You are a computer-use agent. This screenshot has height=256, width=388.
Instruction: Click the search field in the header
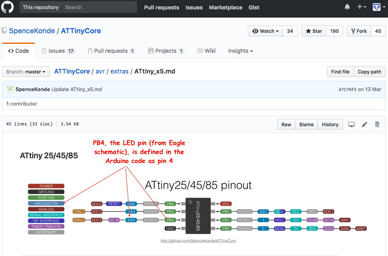coord(99,7)
